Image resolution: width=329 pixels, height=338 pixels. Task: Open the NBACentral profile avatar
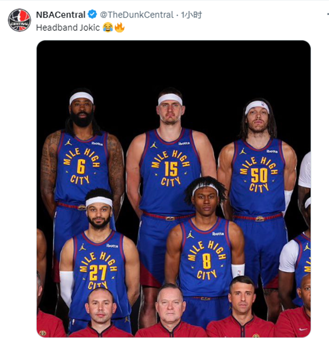(x=19, y=20)
